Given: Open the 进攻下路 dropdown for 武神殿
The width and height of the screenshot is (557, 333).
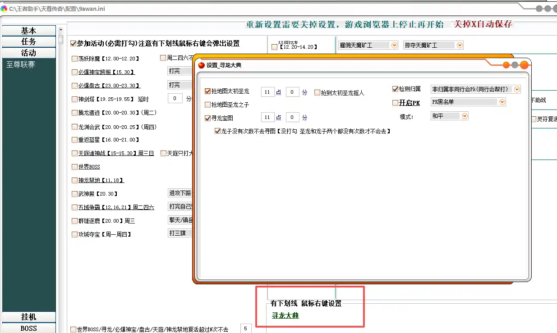Looking at the screenshot, I should [x=180, y=193].
